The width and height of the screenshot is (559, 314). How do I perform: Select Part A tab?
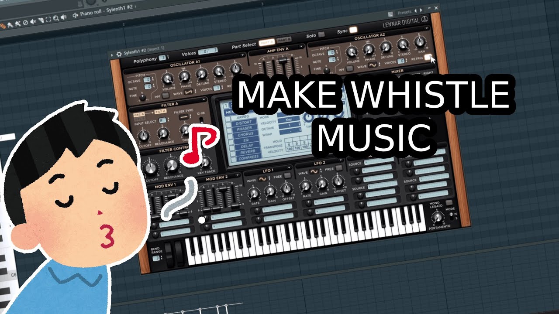pos(267,42)
